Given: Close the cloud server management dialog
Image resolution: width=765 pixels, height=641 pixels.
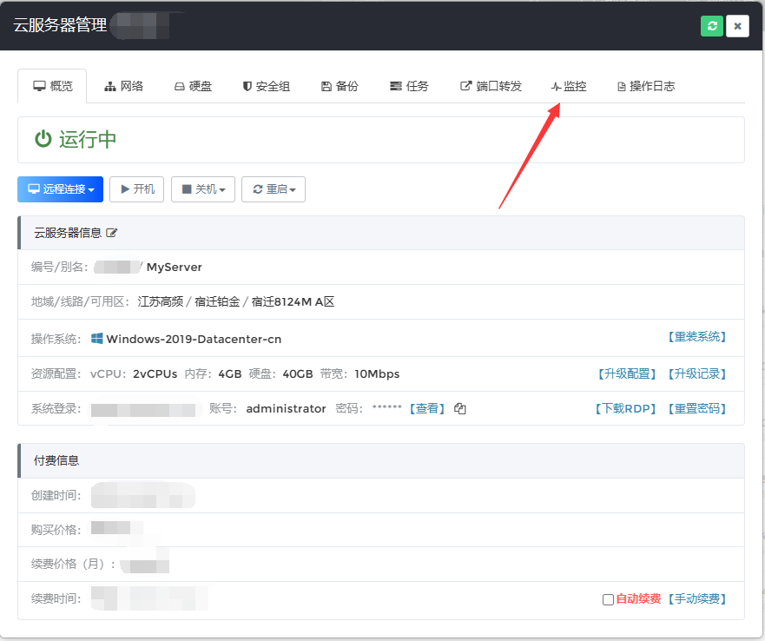Looking at the screenshot, I should (737, 26).
